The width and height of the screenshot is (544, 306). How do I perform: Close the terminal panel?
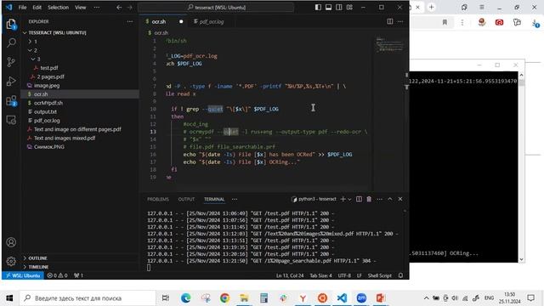click(400, 199)
